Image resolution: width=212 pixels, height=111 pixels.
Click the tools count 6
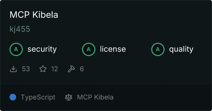pyautogui.click(x=82, y=69)
